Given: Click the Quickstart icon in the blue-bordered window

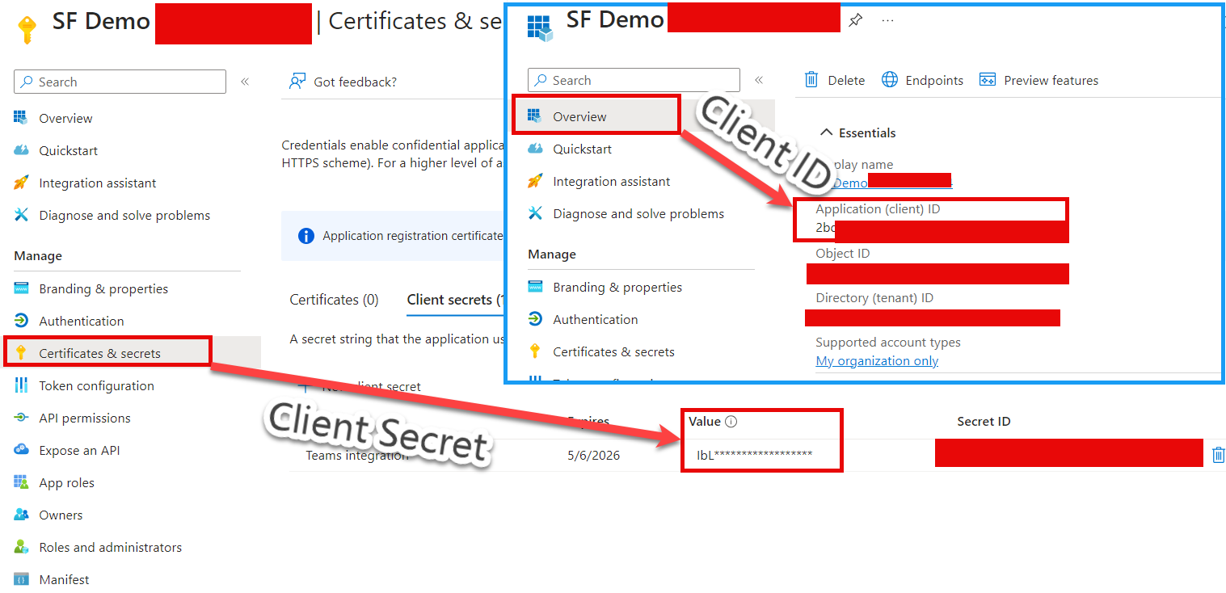Looking at the screenshot, I should tap(535, 149).
